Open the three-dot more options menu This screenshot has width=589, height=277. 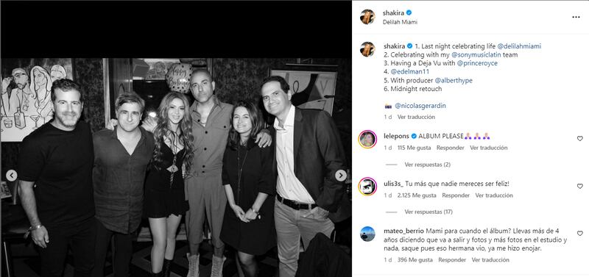(x=576, y=17)
